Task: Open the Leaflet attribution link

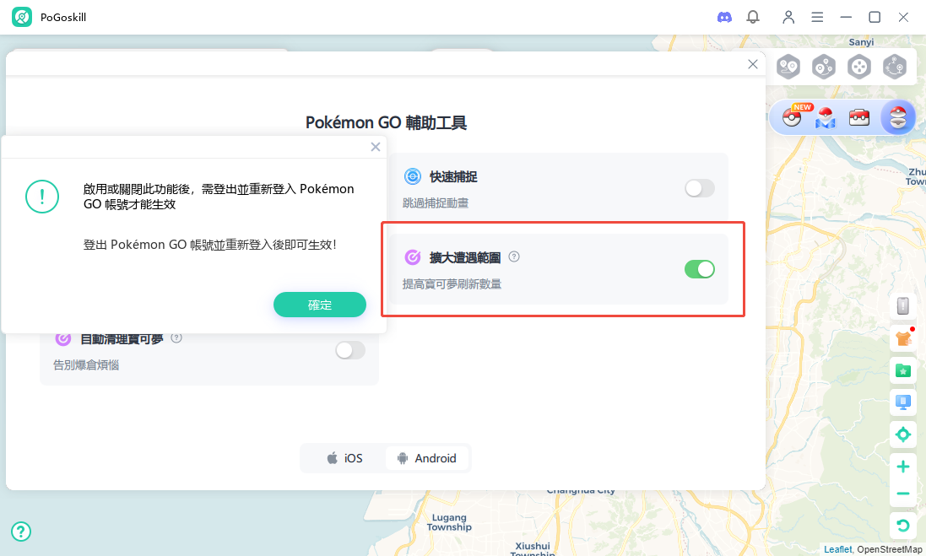Action: coord(838,549)
